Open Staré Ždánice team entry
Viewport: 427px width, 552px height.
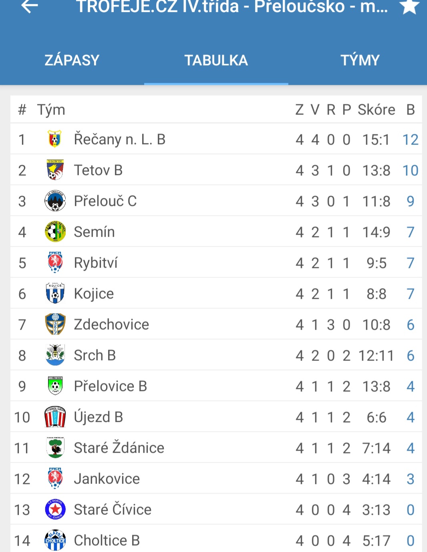(x=216, y=447)
